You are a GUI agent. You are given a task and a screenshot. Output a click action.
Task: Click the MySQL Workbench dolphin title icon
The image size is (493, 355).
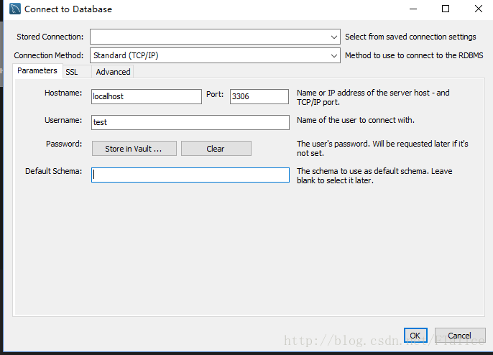(15, 9)
